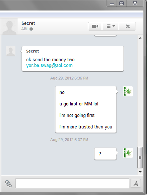Click the leaf avatar next to '?' message
147x195 pixels.
click(x=128, y=153)
